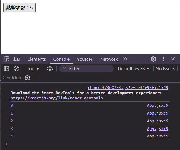
Task: Open the Network tab
Action: (109, 59)
